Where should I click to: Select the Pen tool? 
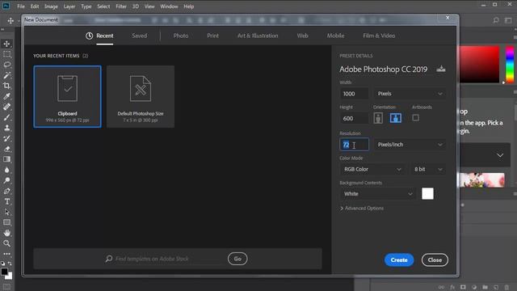pyautogui.click(x=6, y=191)
